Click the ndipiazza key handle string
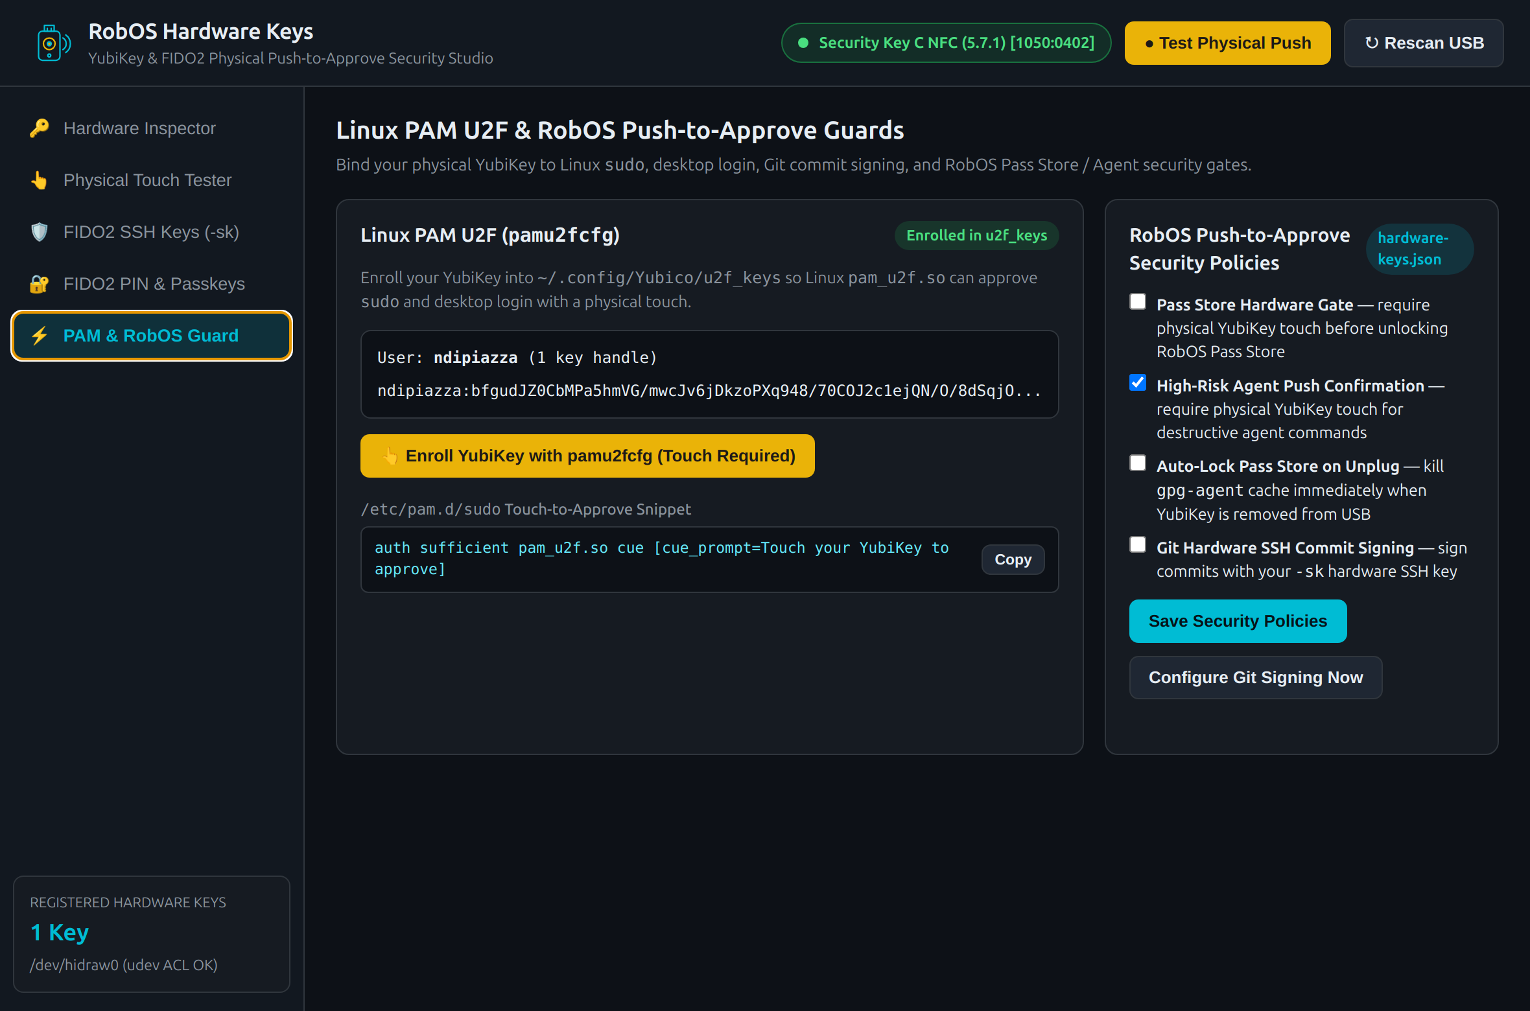Screen dimensions: 1530x1011 click(x=709, y=391)
